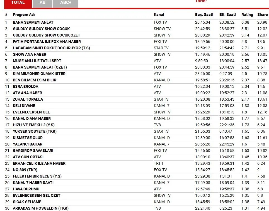The image size is (269, 211).
Task: Click start time 9:59:50
Action: [x=202, y=61]
